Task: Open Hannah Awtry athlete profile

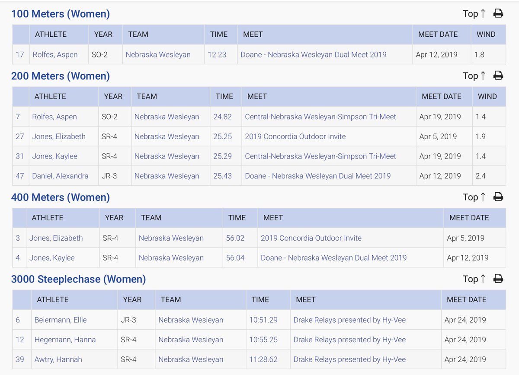Action: [x=58, y=359]
